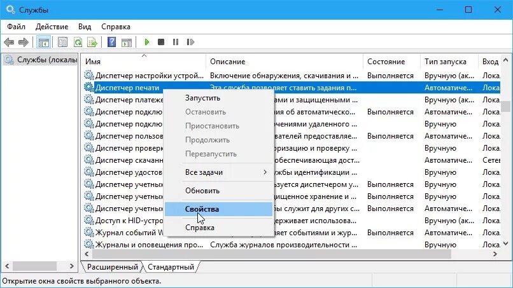Click gear icon of Журнал событий row

[88, 233]
